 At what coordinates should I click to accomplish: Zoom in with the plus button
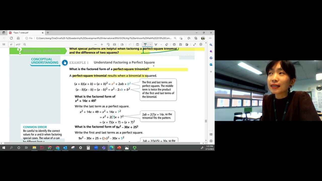pos(102,44)
